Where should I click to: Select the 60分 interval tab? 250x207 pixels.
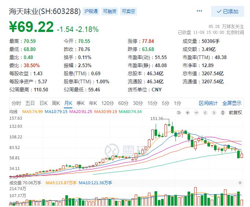123,103
